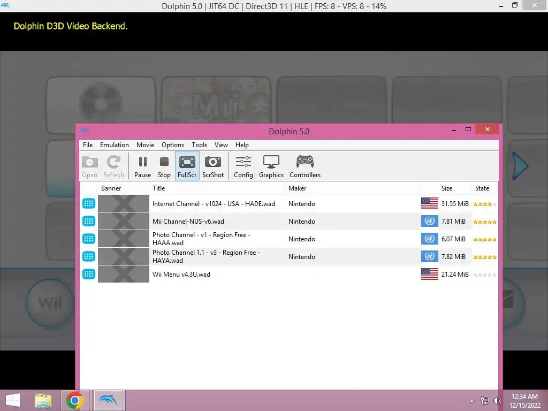Click star rating of Mii Channel row
The image size is (548, 411).
(485, 222)
